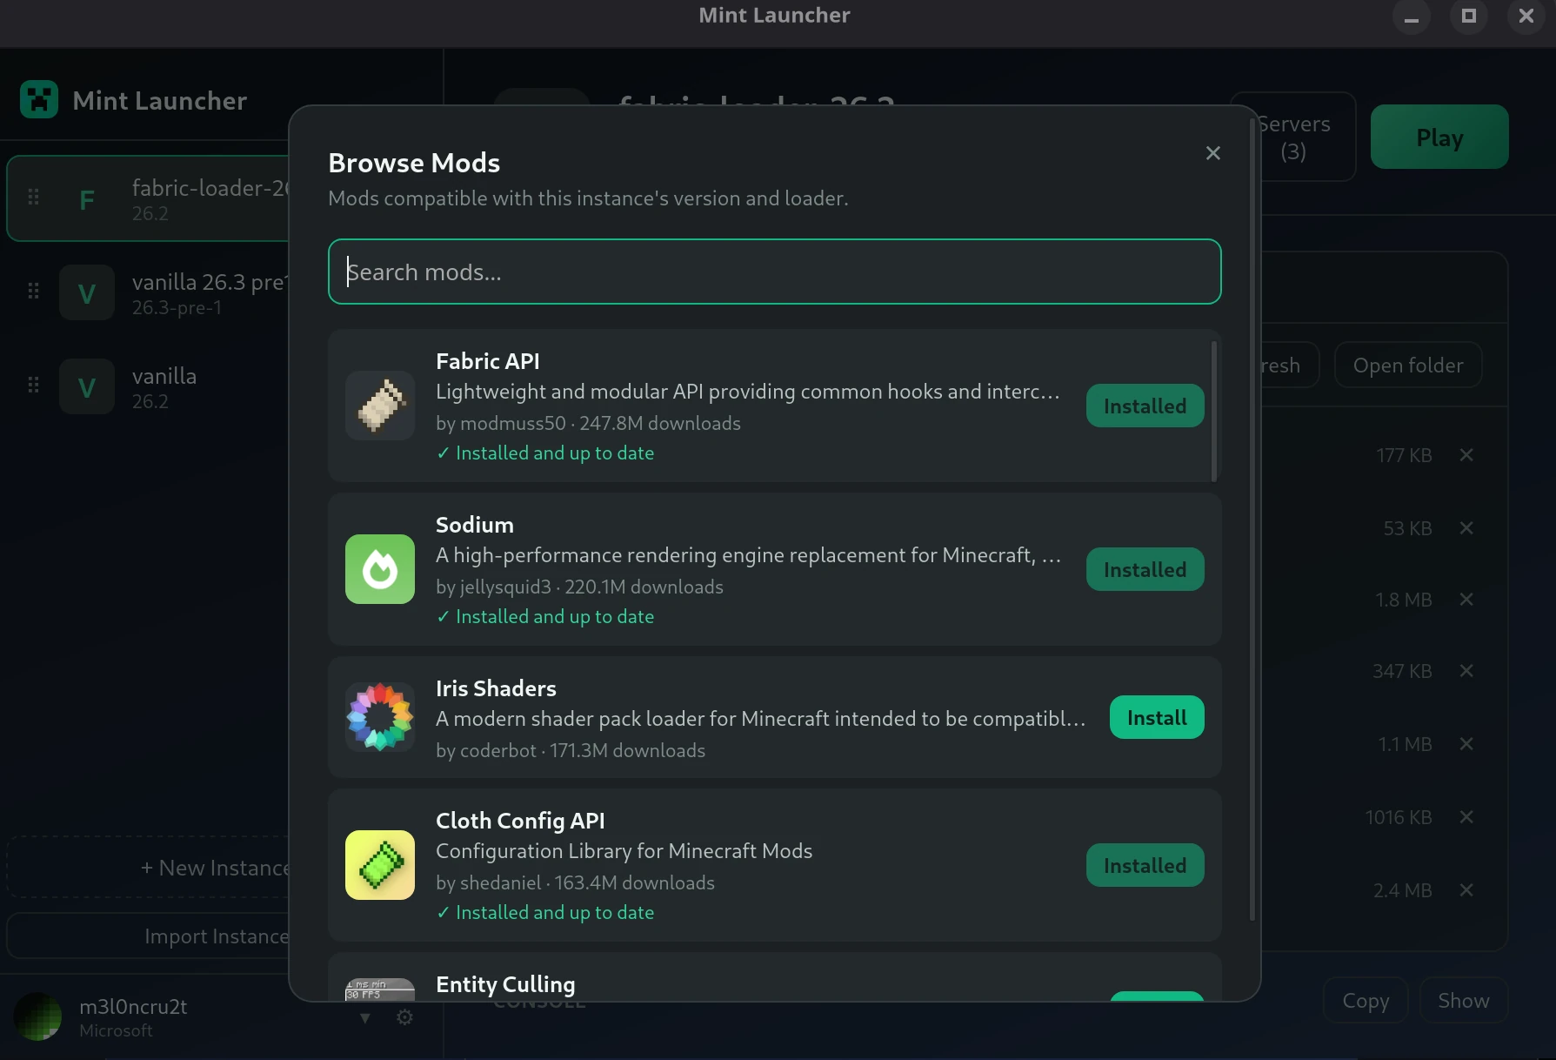Maximize the Mint Launcher window

(1469, 17)
